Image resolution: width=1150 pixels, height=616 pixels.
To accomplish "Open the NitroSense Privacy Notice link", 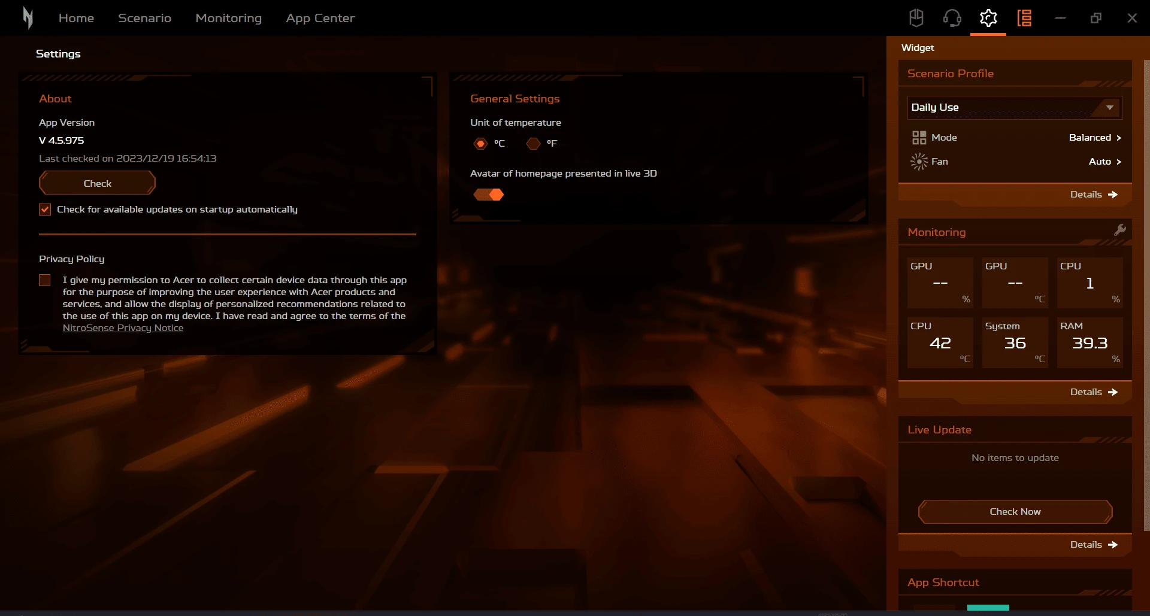I will [123, 328].
